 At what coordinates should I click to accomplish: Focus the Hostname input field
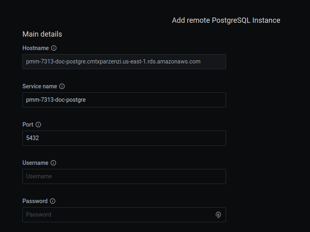tap(124, 61)
